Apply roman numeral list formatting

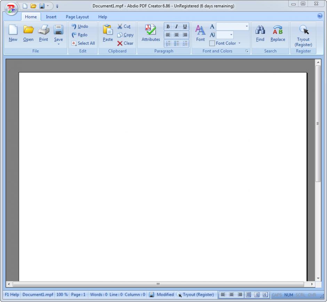coord(185,43)
